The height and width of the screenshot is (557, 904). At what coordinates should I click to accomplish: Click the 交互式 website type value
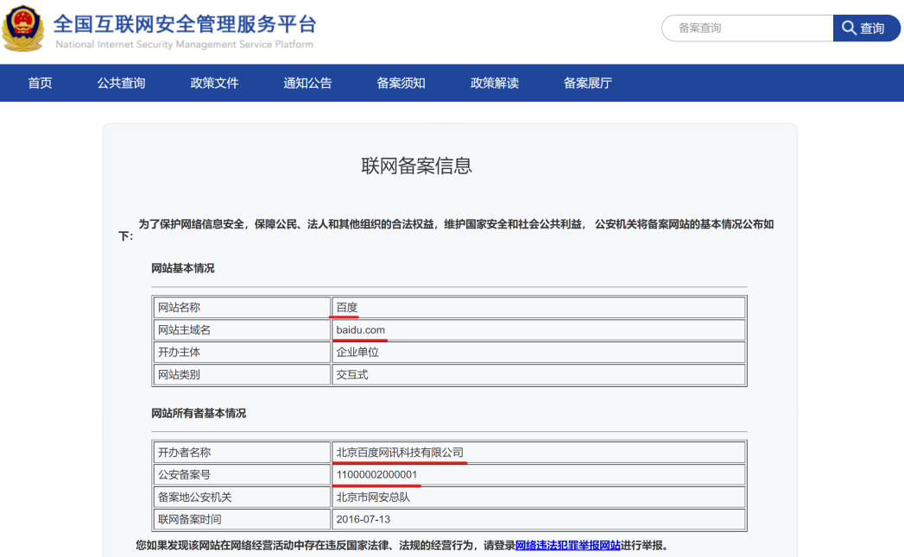(352, 374)
